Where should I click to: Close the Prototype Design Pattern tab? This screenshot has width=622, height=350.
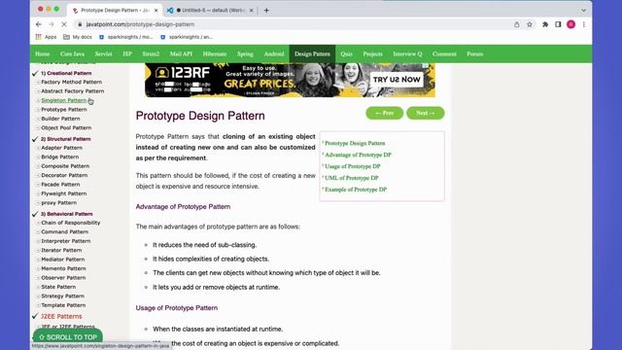155,11
